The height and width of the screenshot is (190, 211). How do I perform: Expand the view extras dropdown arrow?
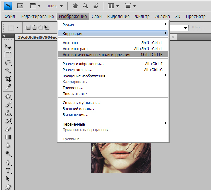39,6
